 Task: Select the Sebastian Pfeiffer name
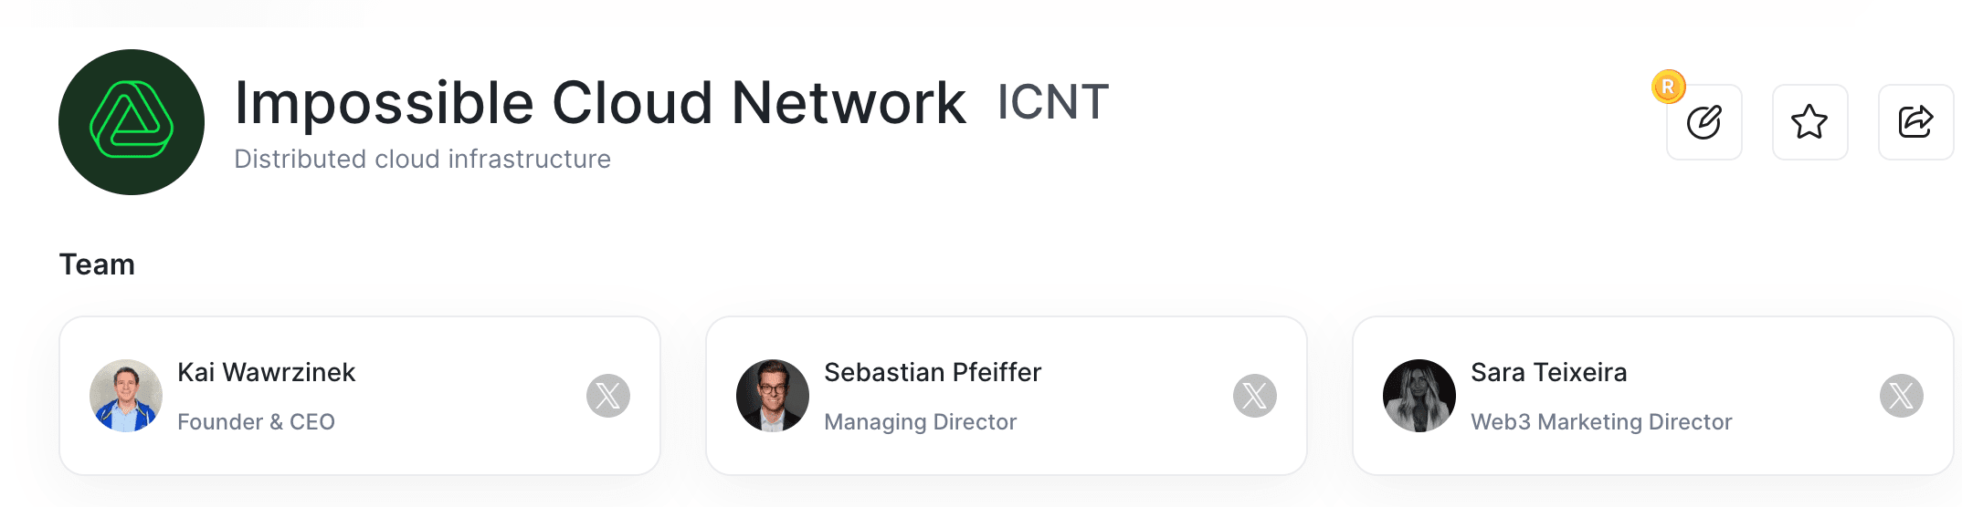tap(933, 372)
